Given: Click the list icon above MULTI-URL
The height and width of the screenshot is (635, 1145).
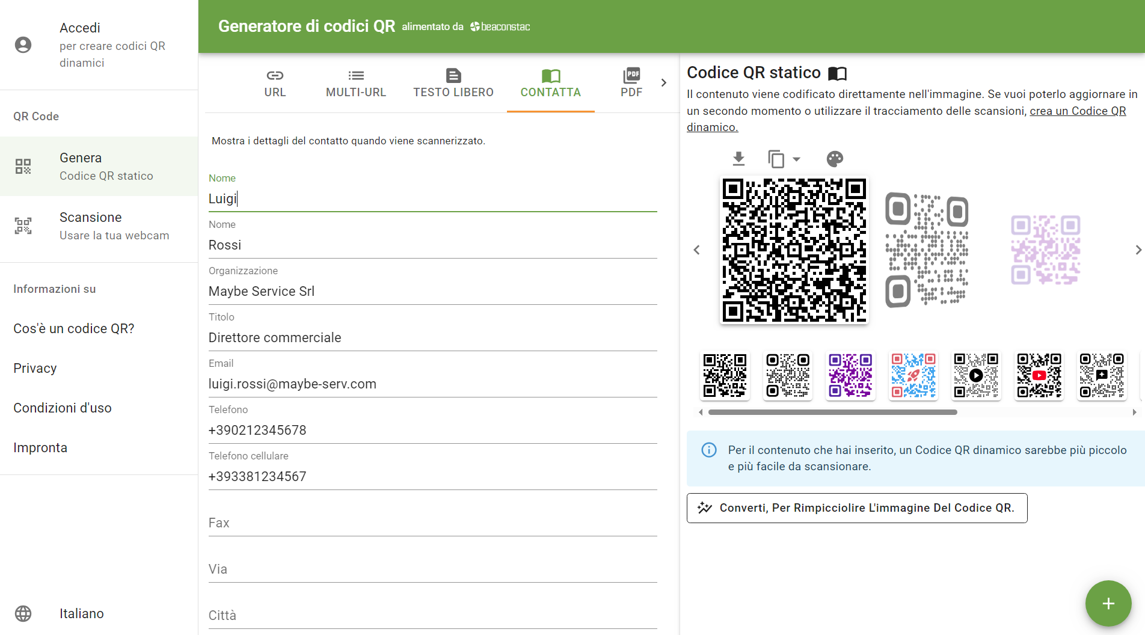Looking at the screenshot, I should pos(356,75).
